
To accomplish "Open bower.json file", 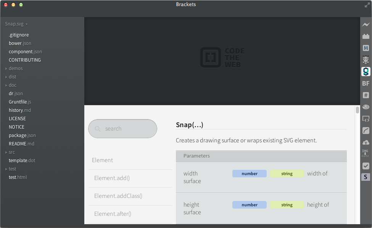I will [20, 43].
